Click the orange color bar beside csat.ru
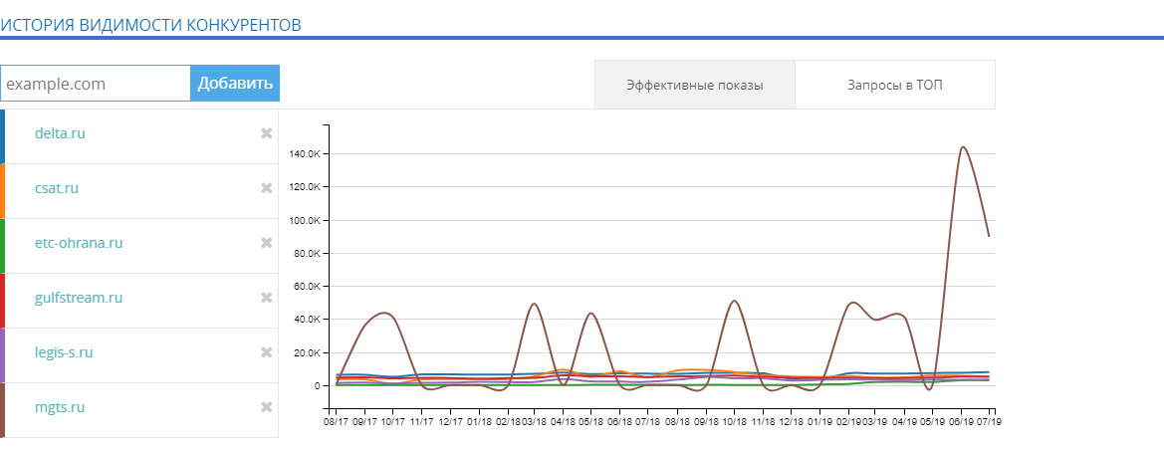The width and height of the screenshot is (1164, 449). [x=3, y=191]
